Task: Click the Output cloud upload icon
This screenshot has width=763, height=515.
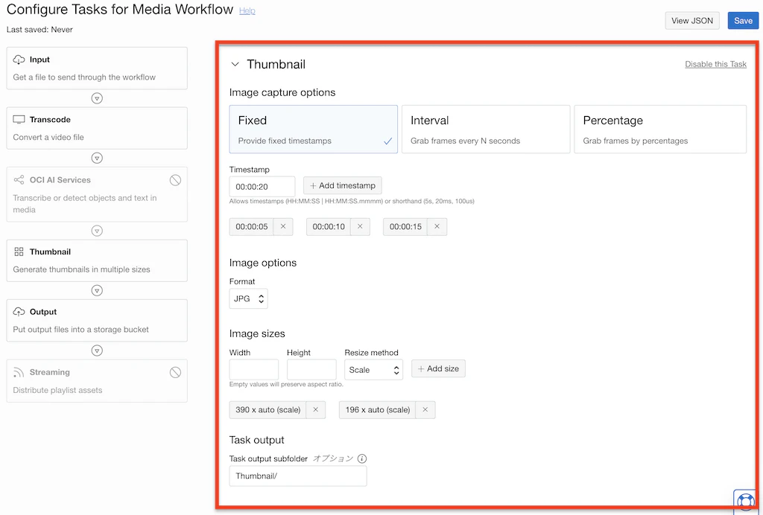Action: point(19,312)
